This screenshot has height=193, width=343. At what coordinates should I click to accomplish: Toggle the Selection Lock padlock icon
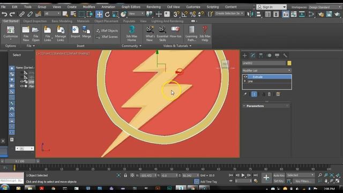tap(125, 175)
